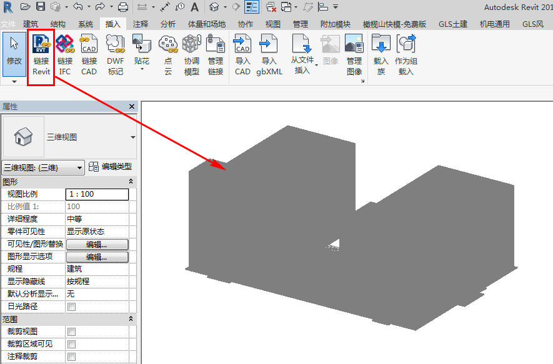Click the 链接 Revit icon
Screen dimensions: 553x364
pos(41,56)
